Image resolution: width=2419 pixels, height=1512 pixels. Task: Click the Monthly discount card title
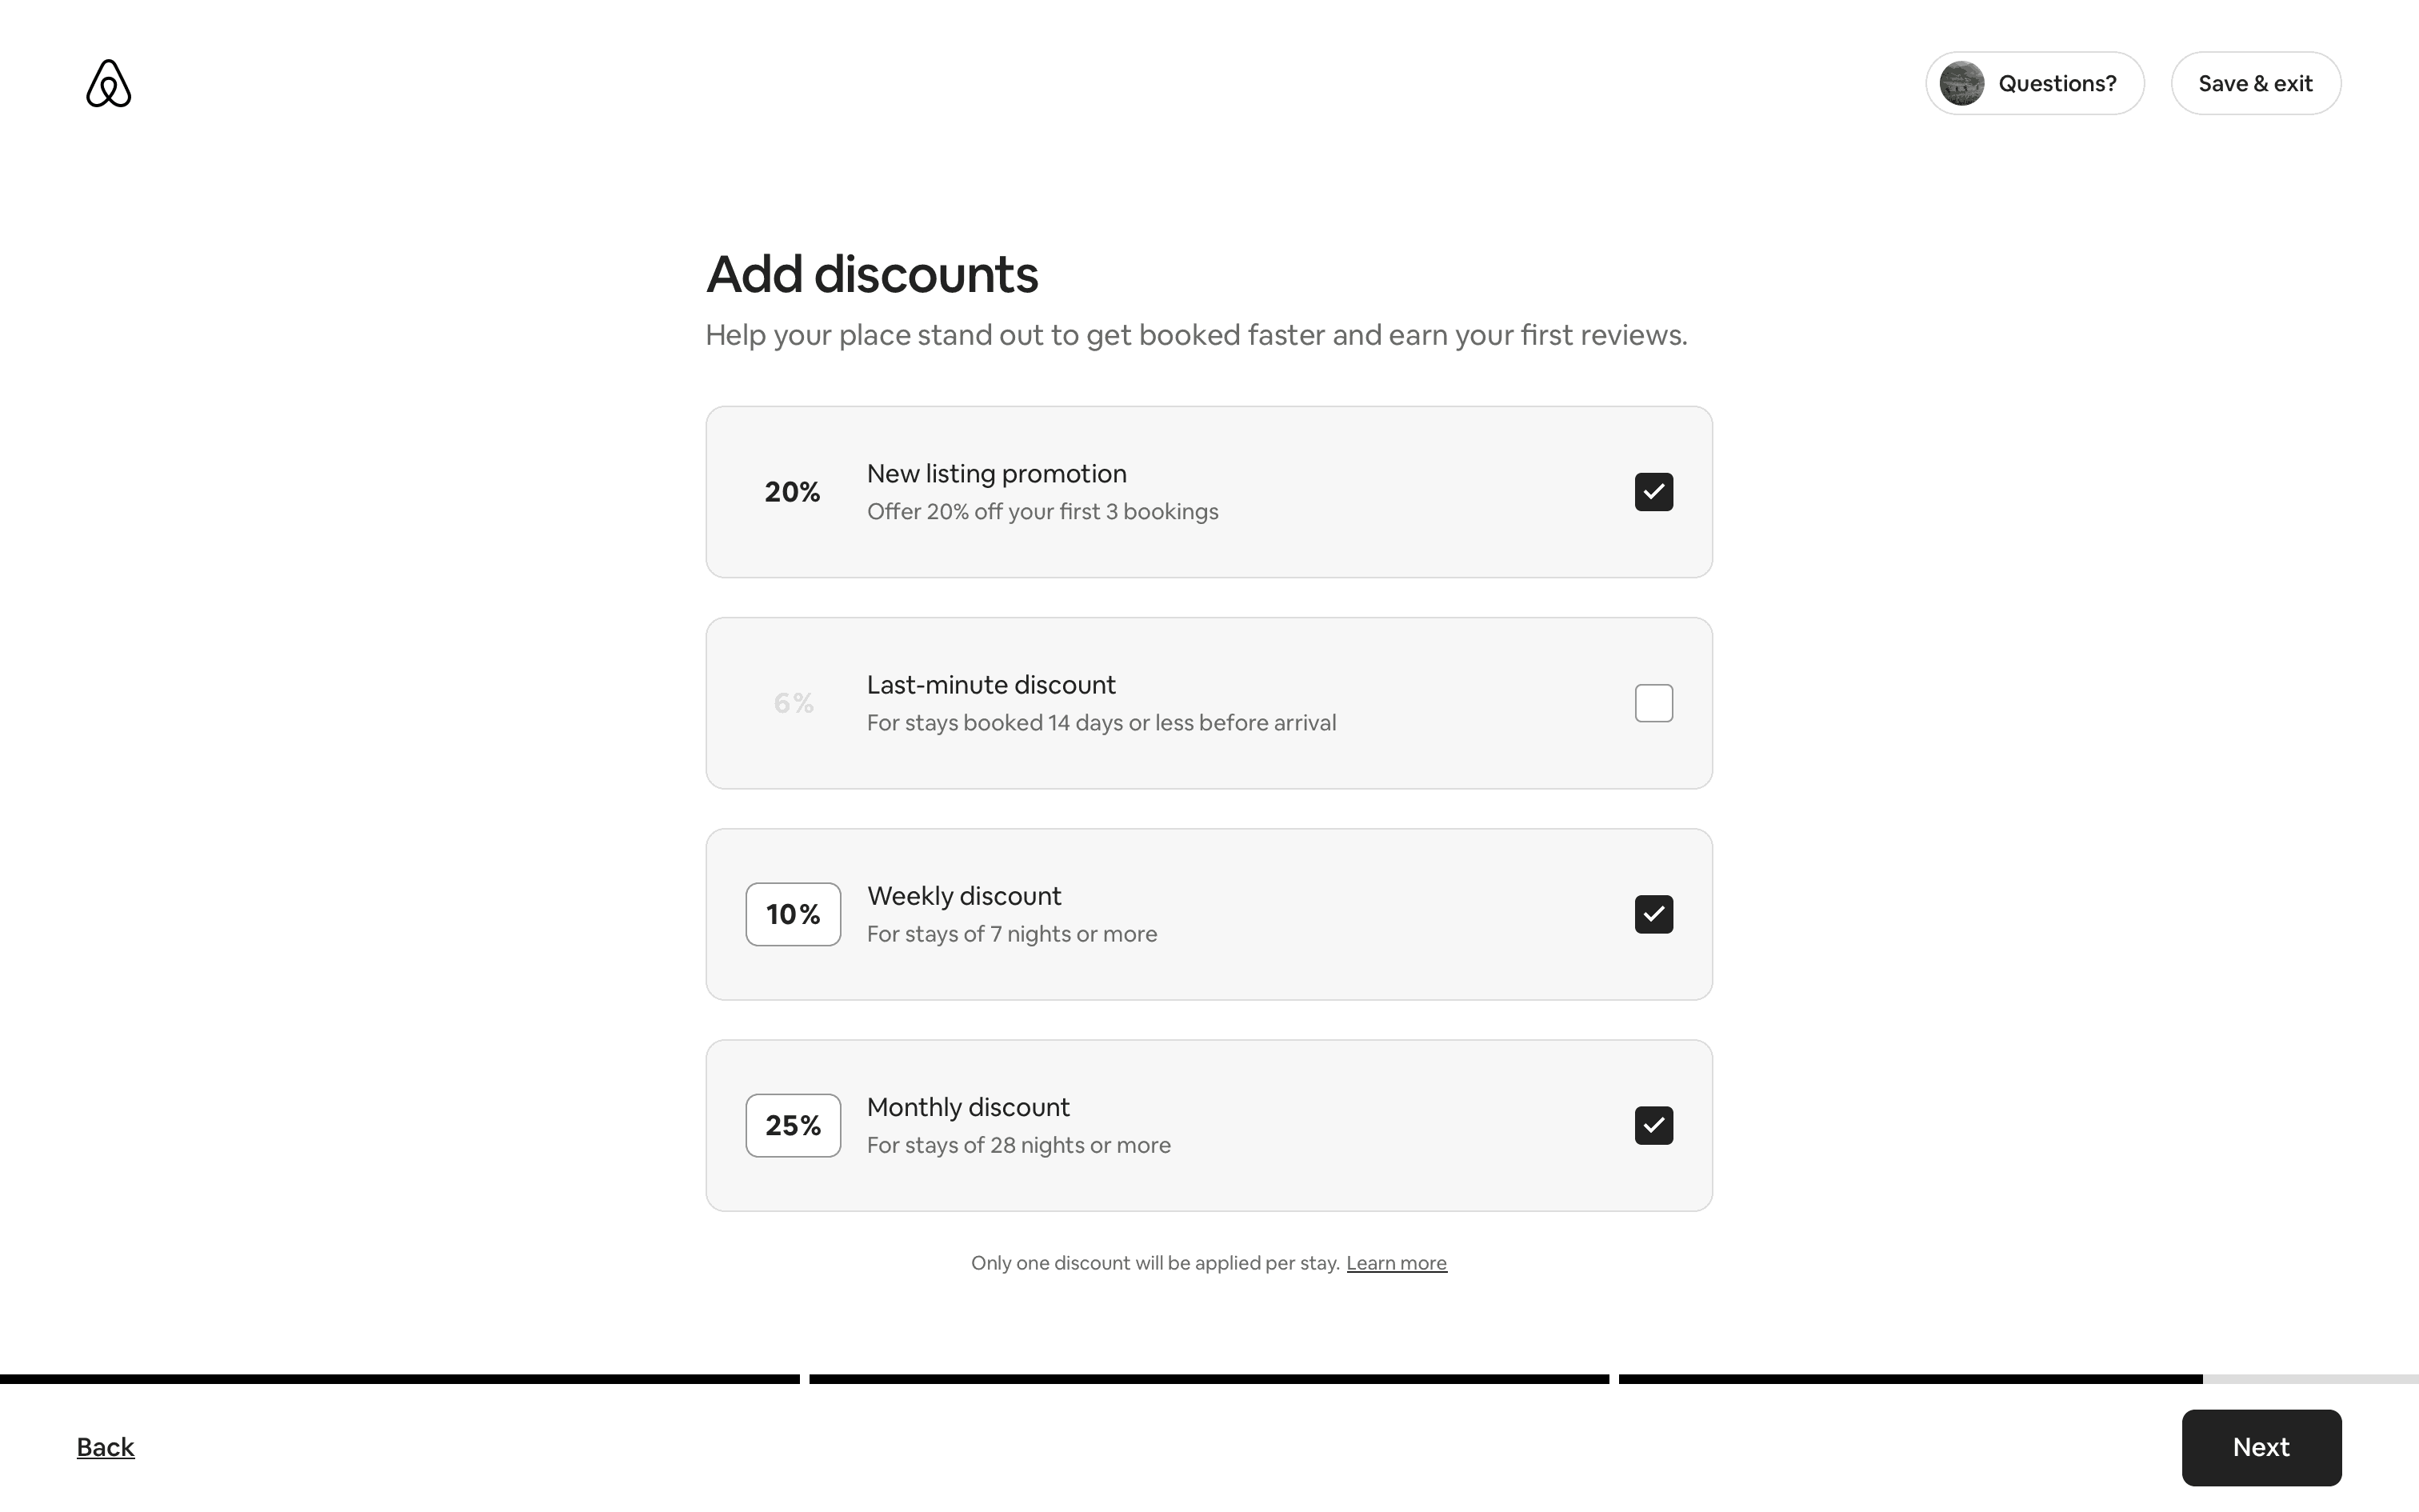pyautogui.click(x=968, y=1107)
